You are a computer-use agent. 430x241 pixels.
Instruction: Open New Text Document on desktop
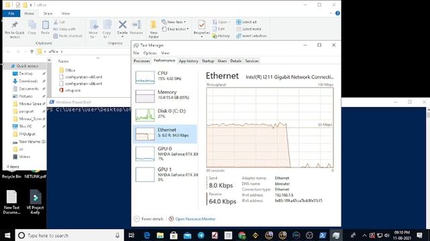pyautogui.click(x=11, y=202)
